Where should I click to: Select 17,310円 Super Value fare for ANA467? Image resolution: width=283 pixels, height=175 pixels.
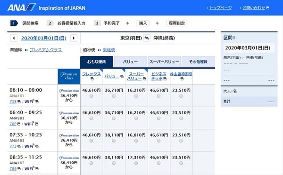pos(136,163)
